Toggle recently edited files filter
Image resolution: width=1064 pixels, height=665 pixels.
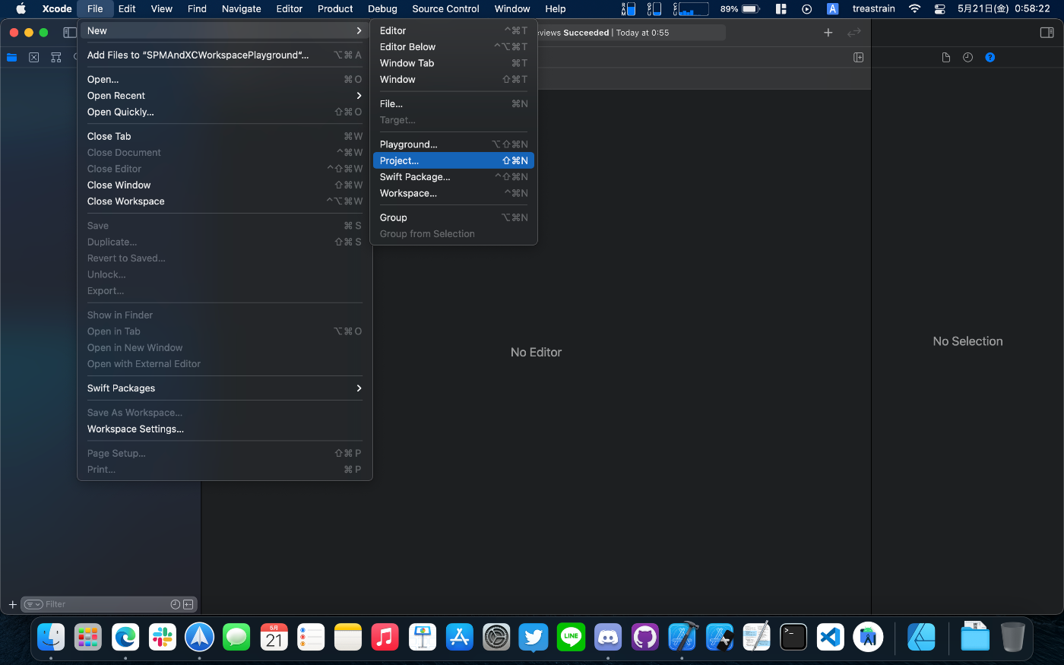(x=176, y=605)
